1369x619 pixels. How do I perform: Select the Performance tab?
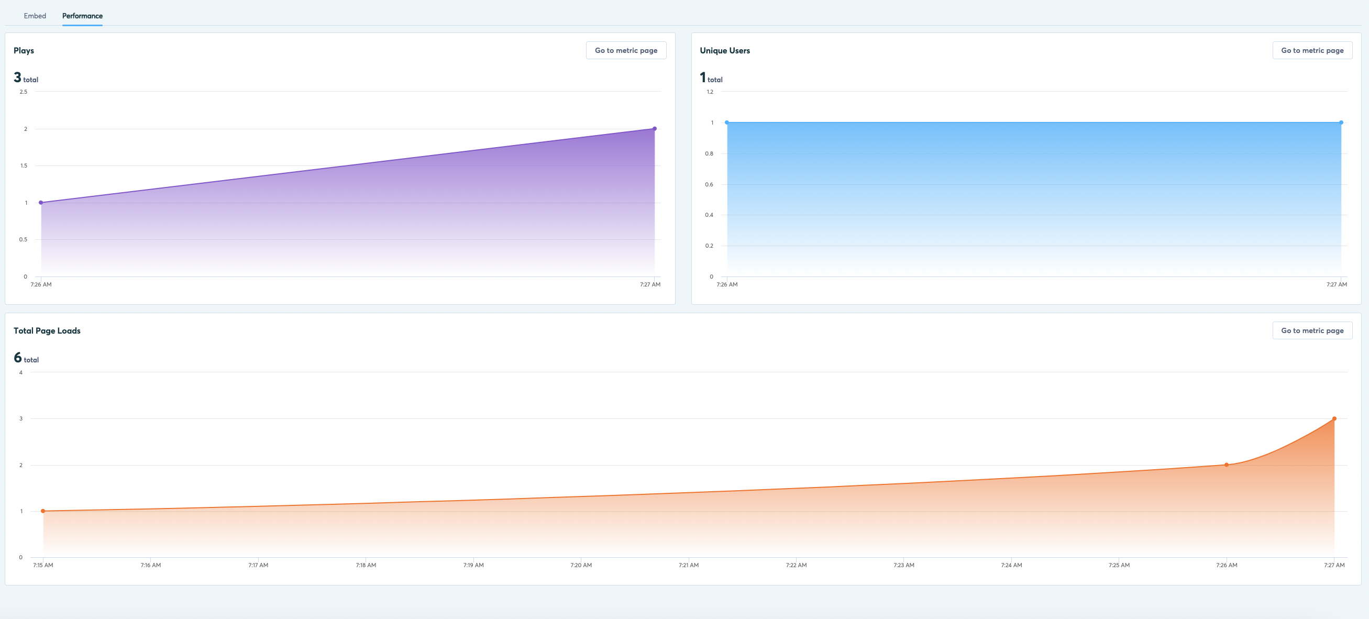[82, 16]
